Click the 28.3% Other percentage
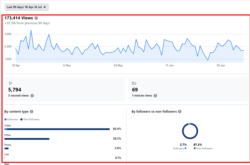Screen dimensions: 250x165 click(117, 139)
